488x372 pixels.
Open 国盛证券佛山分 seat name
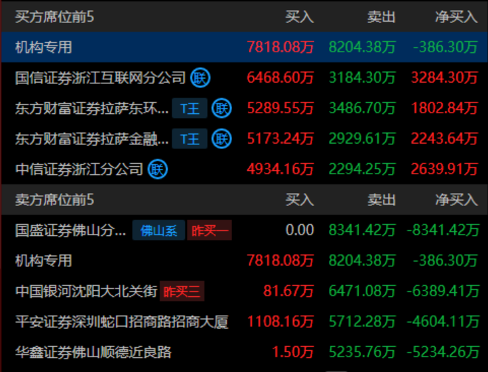click(x=70, y=230)
